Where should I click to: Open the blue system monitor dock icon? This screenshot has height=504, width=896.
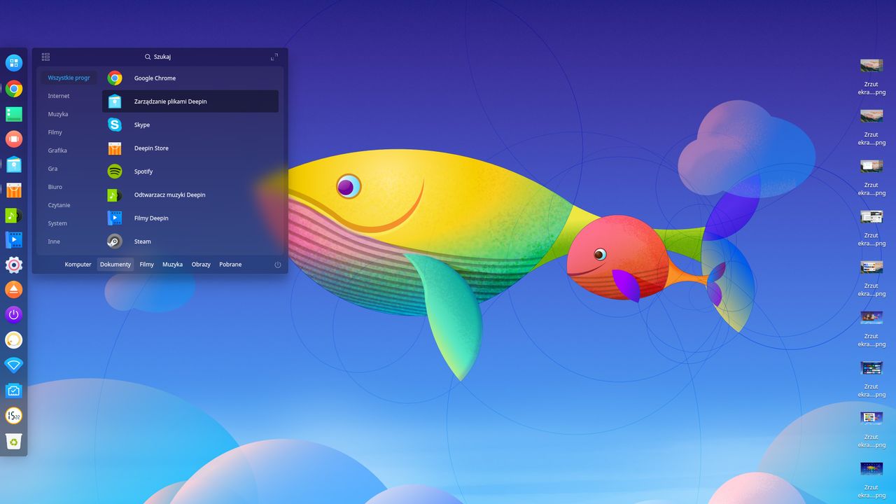(x=14, y=391)
